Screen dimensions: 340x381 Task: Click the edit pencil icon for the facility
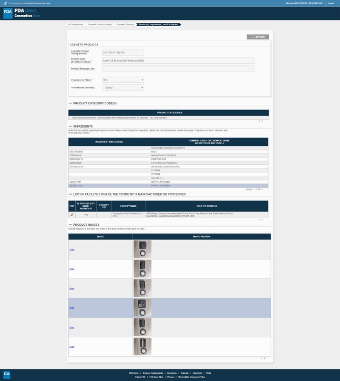pyautogui.click(x=72, y=215)
